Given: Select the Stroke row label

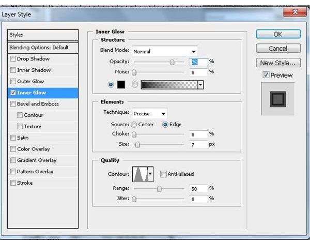Looking at the screenshot, I should coord(25,183).
